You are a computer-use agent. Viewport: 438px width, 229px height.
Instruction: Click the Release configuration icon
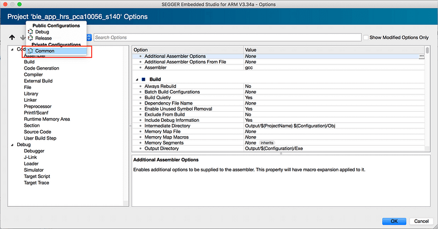(31, 38)
